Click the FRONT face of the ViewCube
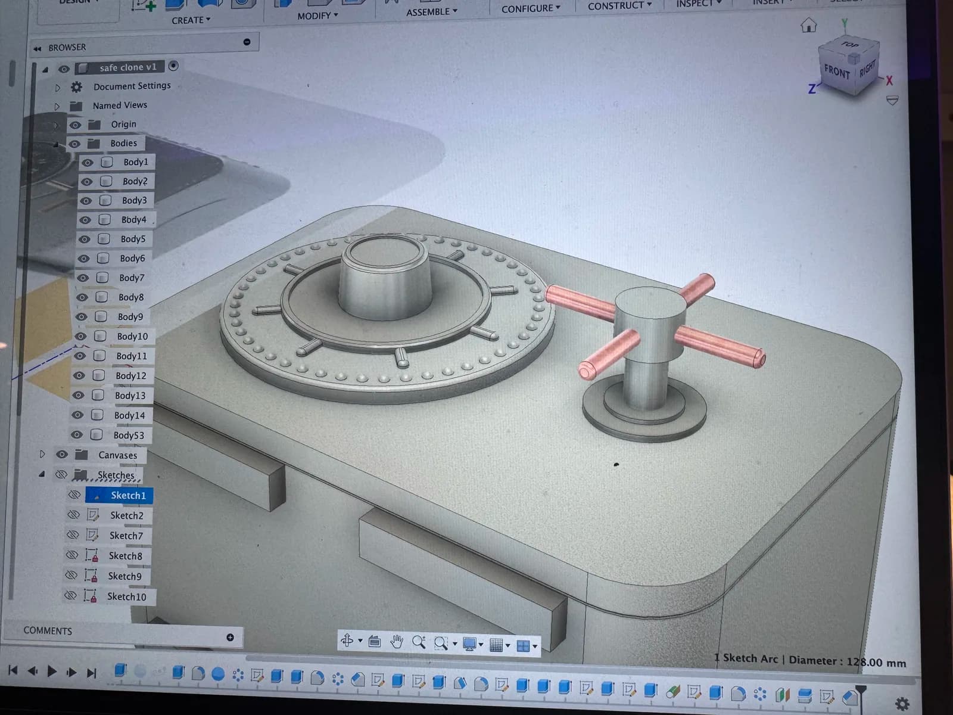Image resolution: width=953 pixels, height=715 pixels. point(837,72)
